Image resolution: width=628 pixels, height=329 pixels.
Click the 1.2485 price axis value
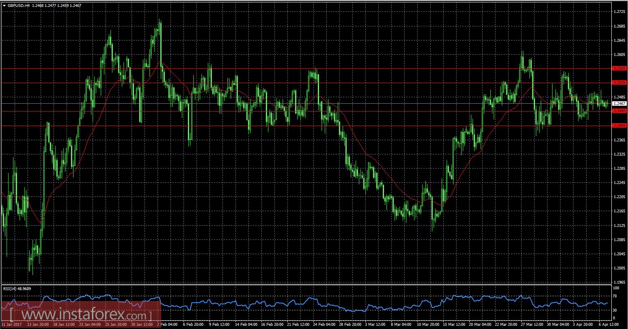[620, 97]
